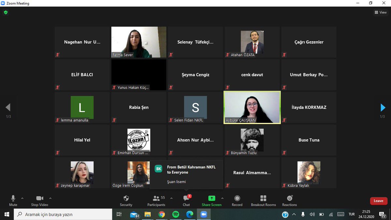Open help question mark tray icon
The image size is (391, 220).
tap(285, 214)
